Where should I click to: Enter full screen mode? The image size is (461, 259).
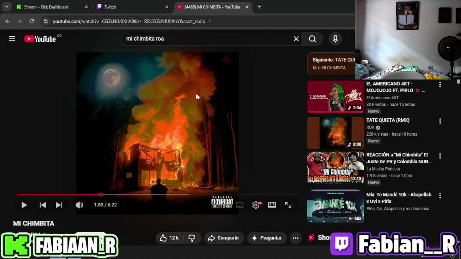(288, 205)
